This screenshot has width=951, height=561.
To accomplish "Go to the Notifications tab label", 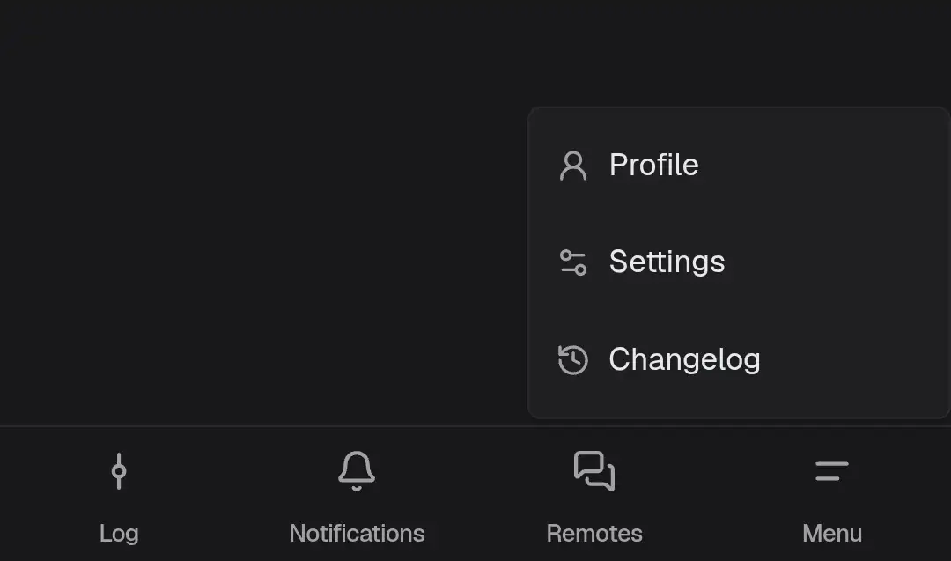I will coord(357,534).
